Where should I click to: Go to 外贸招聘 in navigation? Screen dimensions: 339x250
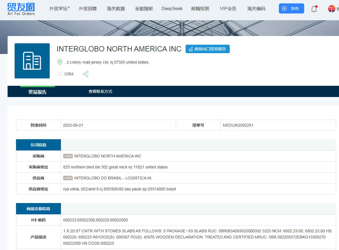(88, 9)
